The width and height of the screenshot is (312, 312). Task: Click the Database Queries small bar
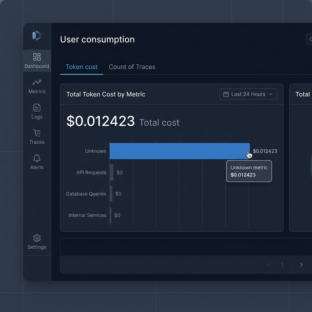[111, 194]
